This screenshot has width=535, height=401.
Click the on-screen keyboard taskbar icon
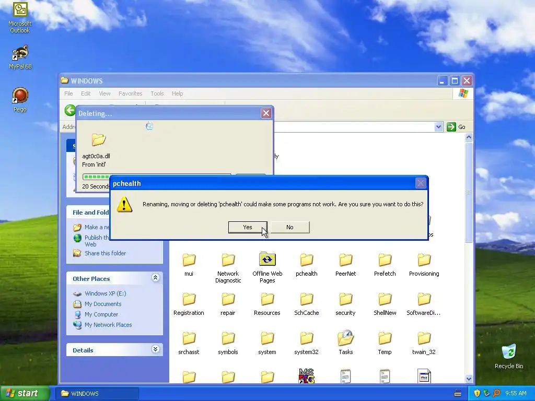458,394
